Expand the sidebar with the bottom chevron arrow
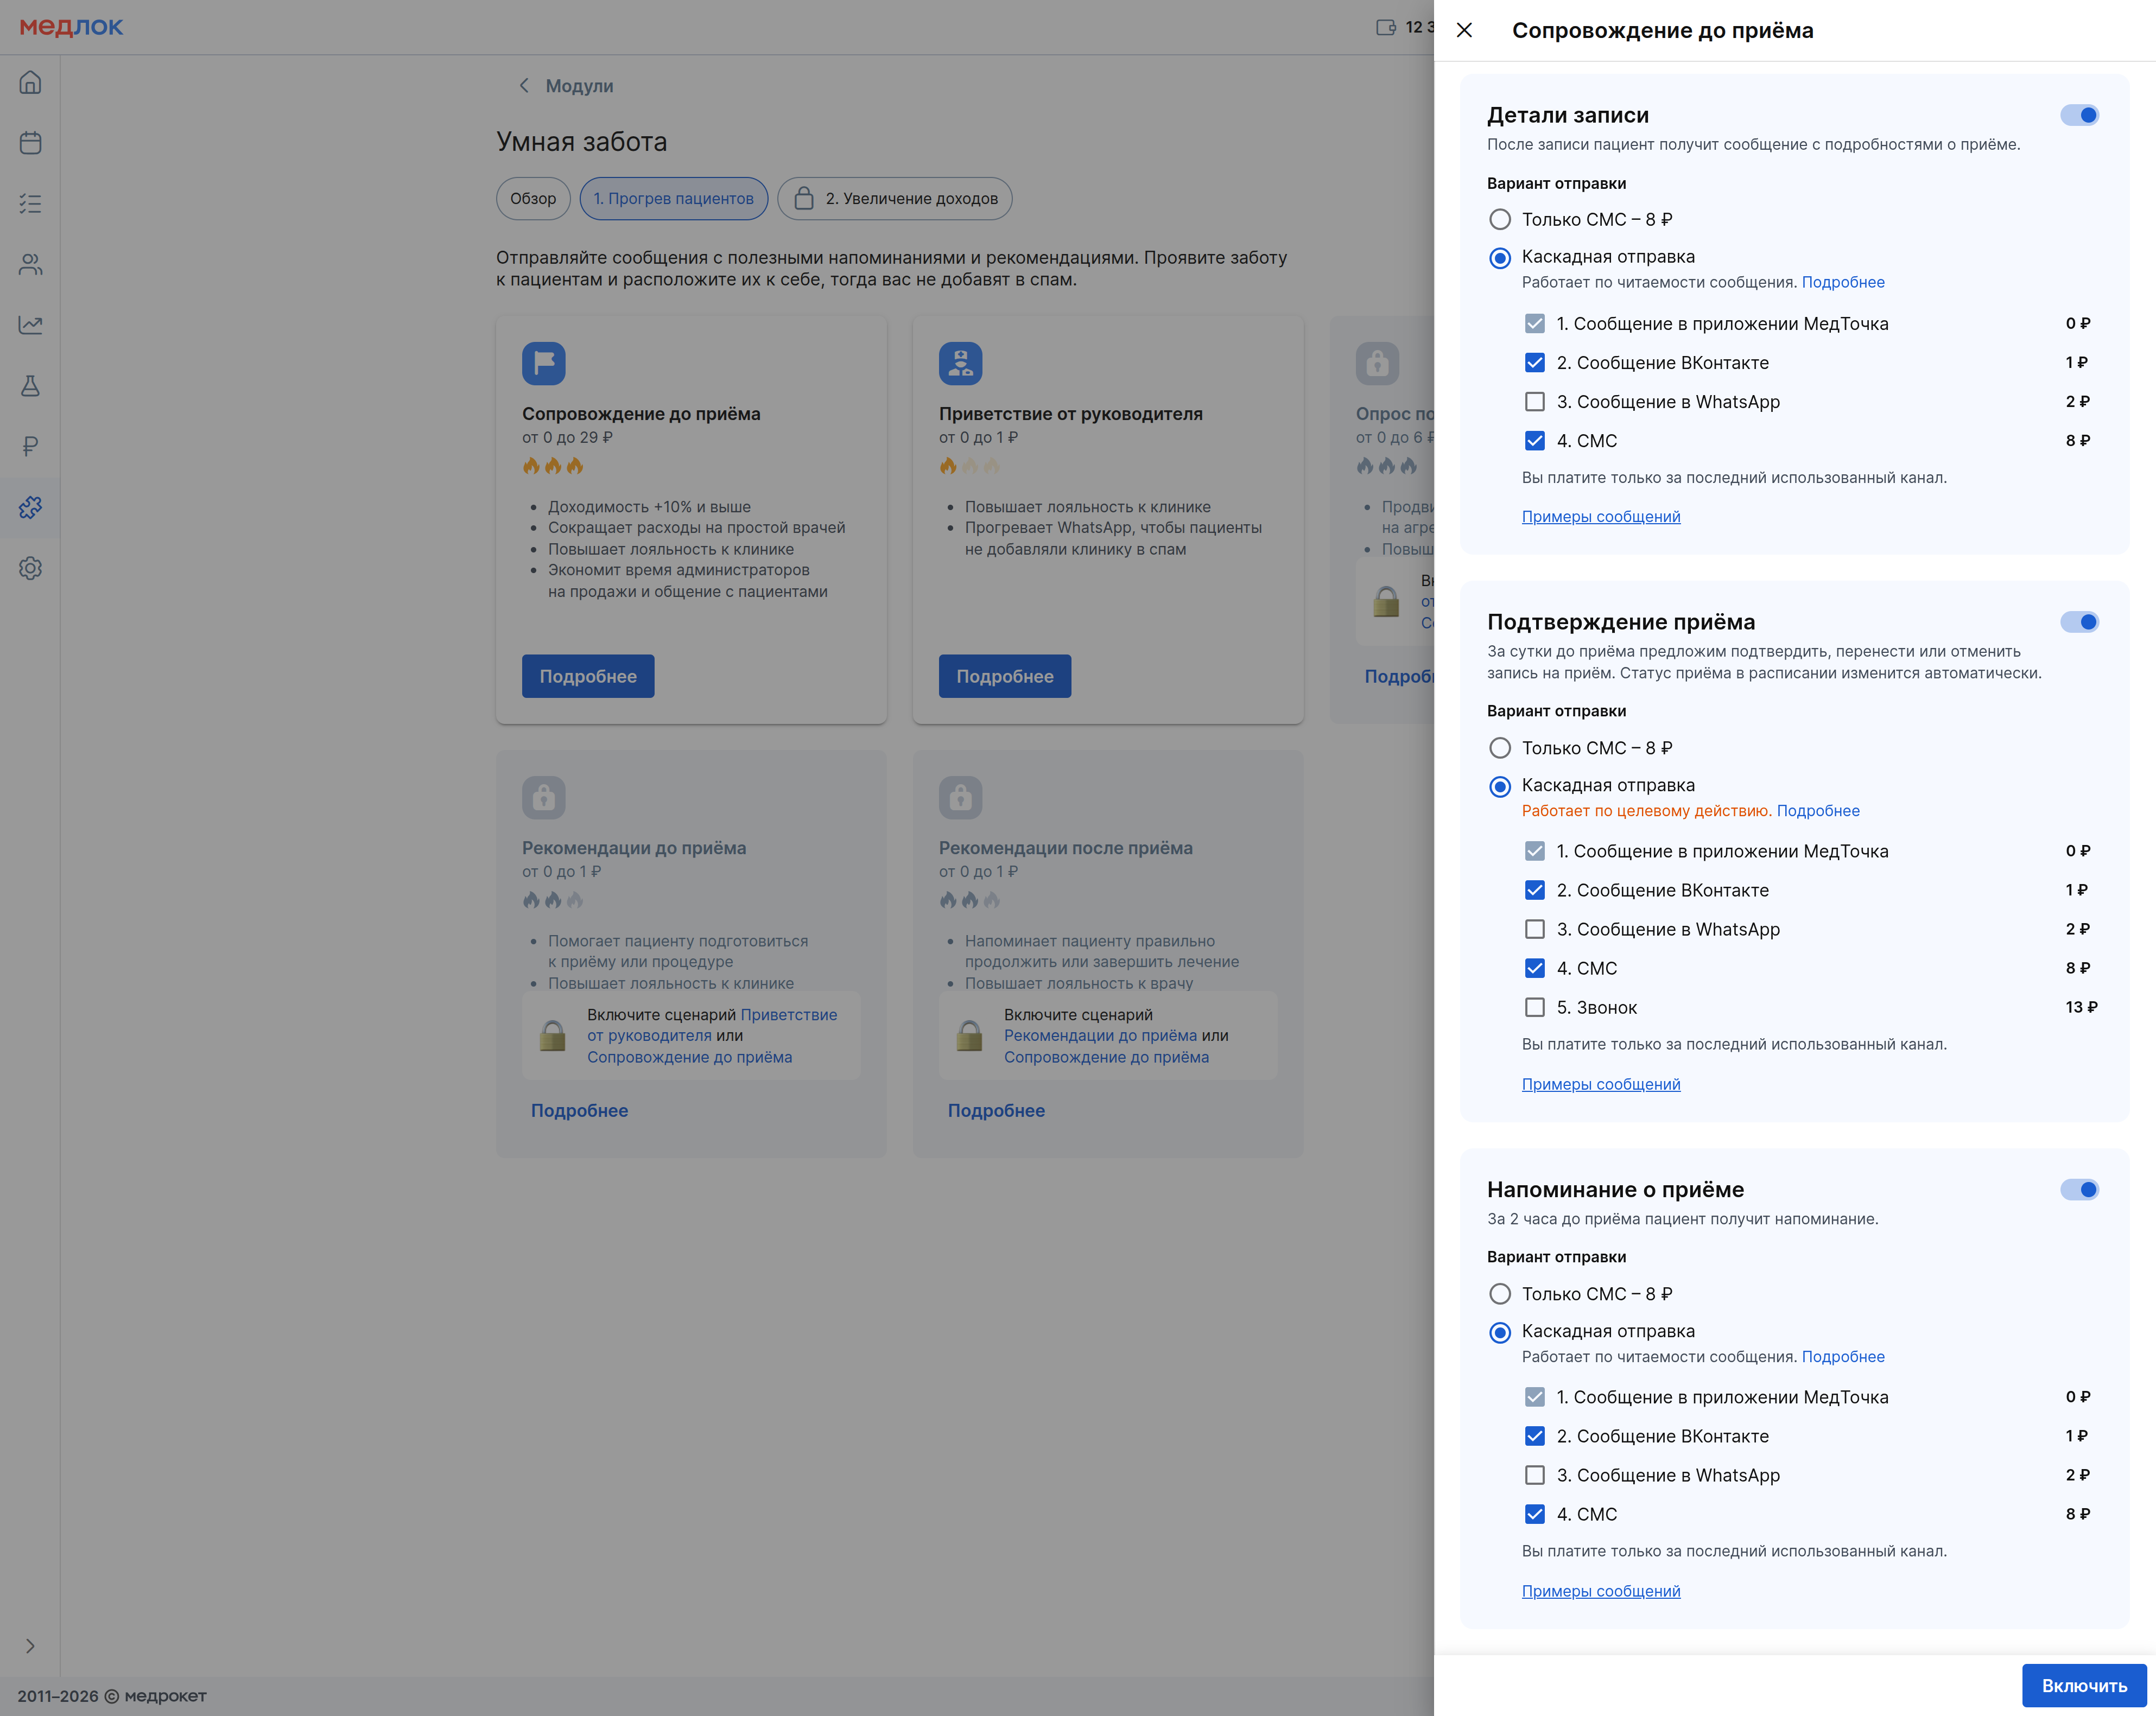 30,1646
